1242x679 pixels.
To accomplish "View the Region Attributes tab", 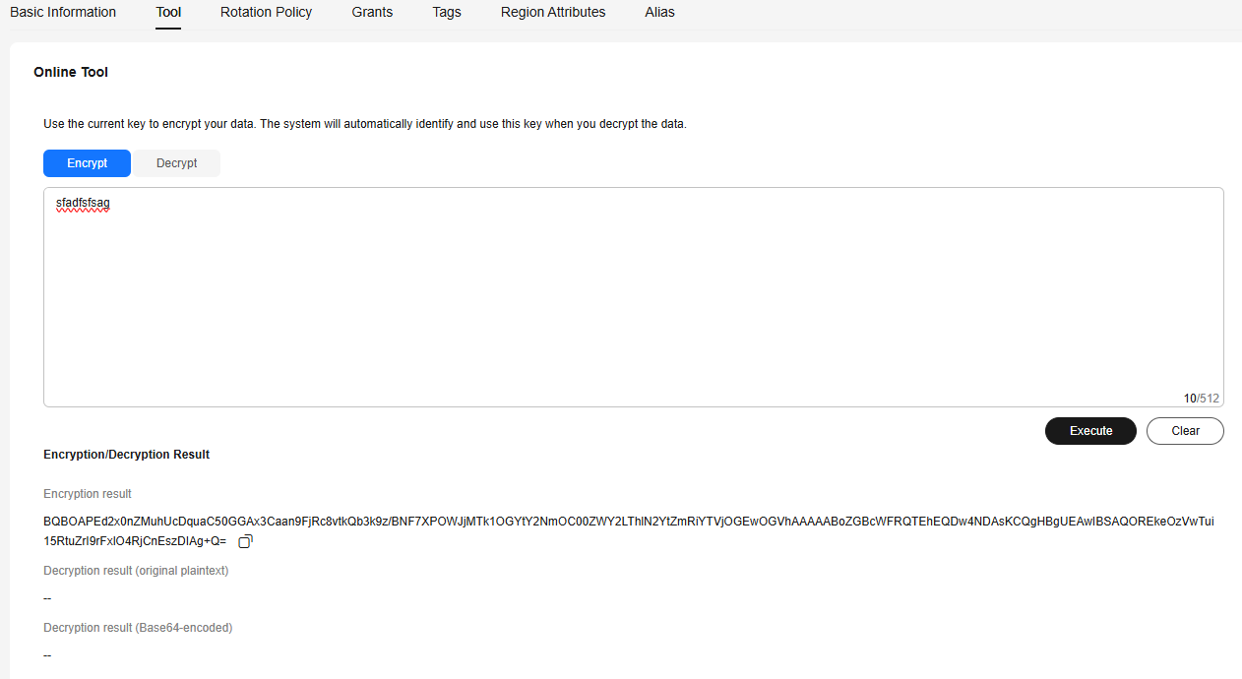I will pyautogui.click(x=553, y=13).
